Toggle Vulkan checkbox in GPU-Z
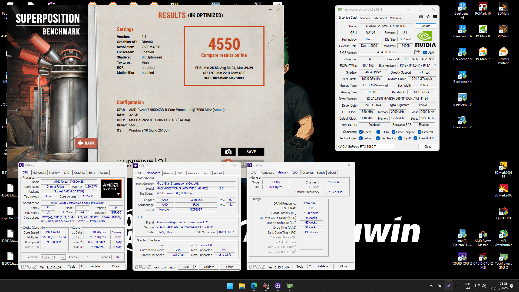Viewport: 519px width, 292px height. click(361, 138)
